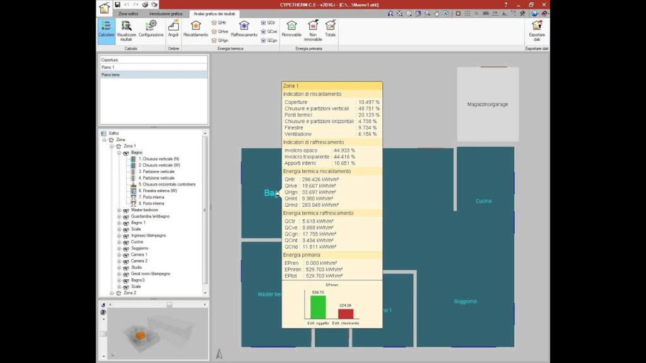This screenshot has width=646, height=363.
Task: Expand the Cucina tree node
Action: [119, 241]
